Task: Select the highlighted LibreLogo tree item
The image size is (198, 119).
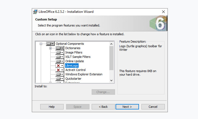Action: coord(72,66)
